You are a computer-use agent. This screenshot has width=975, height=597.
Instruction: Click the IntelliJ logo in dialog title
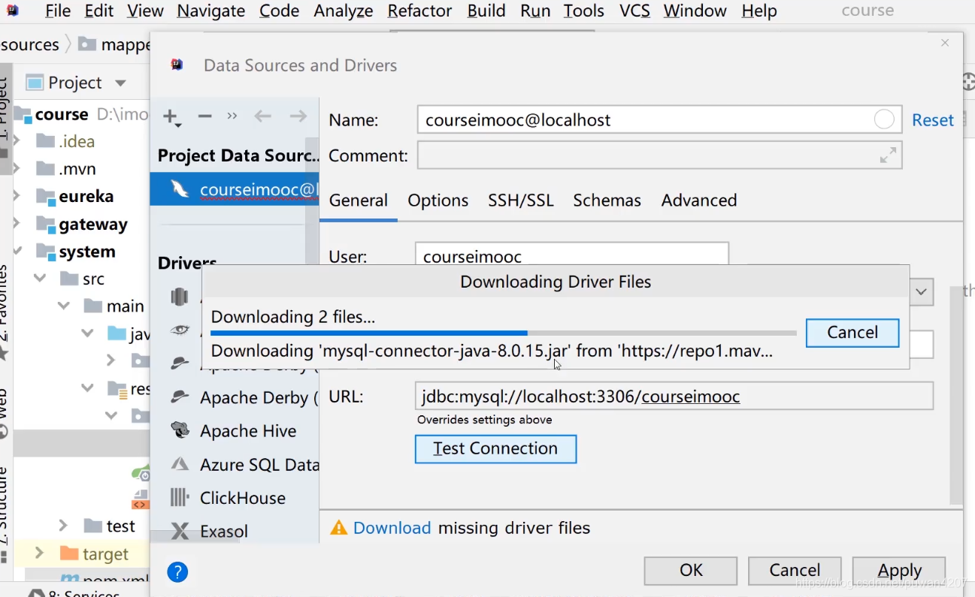(177, 65)
